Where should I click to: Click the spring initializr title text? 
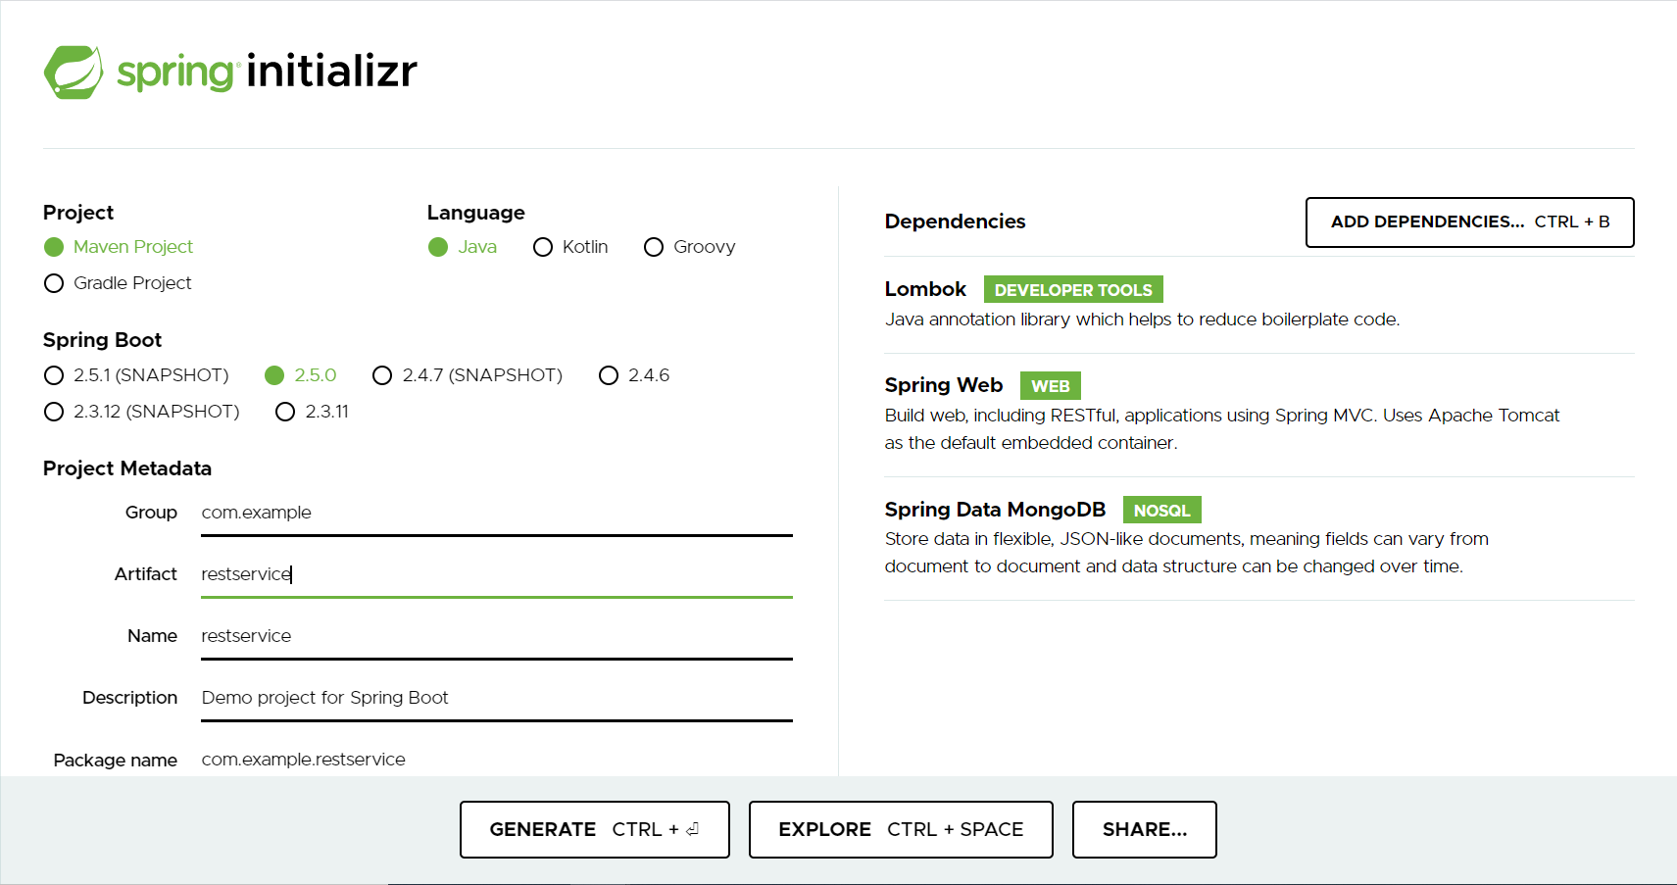[x=267, y=72]
